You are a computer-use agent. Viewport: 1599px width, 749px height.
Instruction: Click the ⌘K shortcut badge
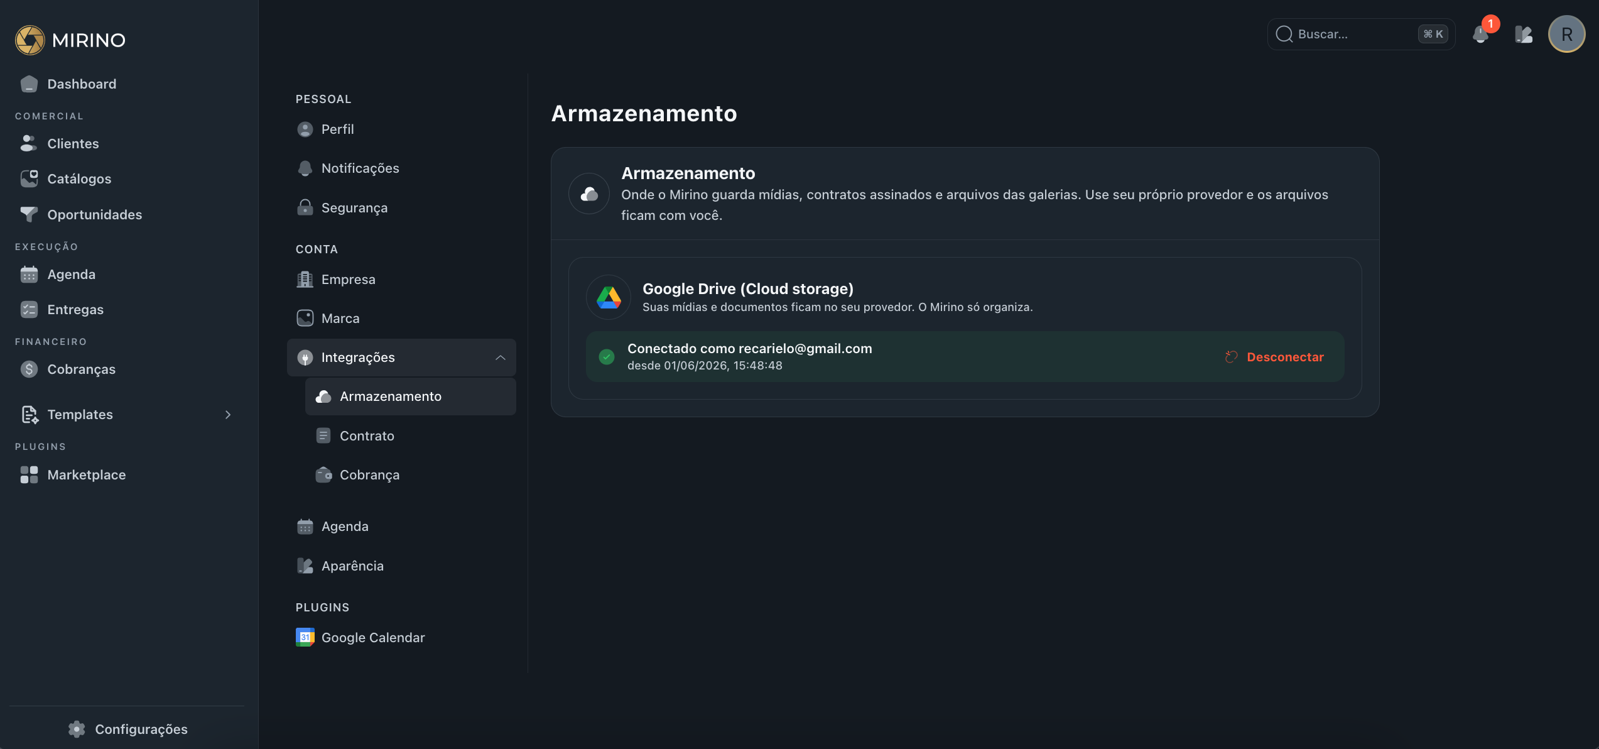pyautogui.click(x=1433, y=34)
